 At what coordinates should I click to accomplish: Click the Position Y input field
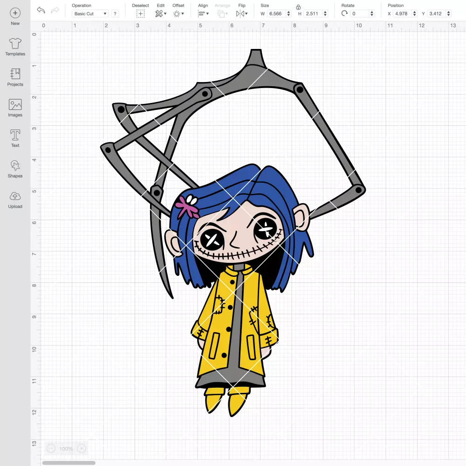coord(437,14)
